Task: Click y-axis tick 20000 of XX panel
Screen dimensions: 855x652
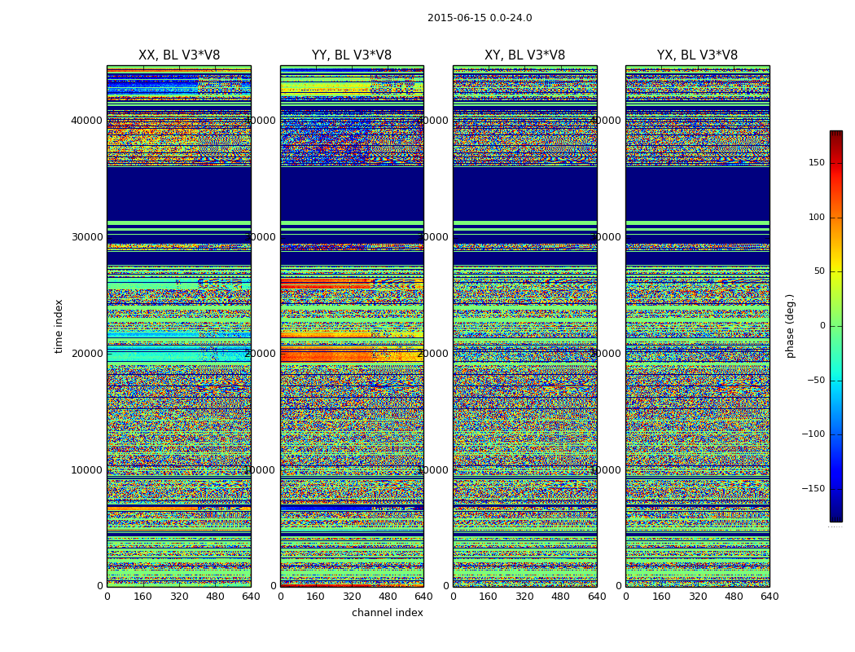Action: tap(86, 354)
